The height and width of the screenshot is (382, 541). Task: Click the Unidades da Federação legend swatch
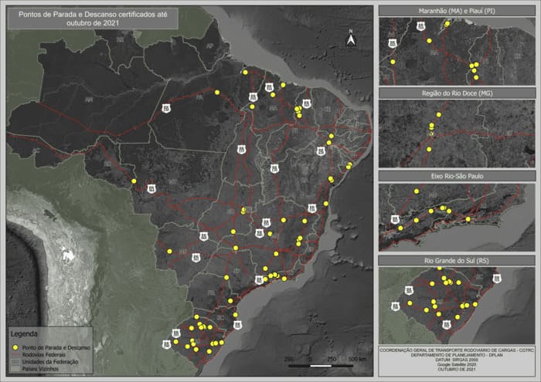pos(15,361)
